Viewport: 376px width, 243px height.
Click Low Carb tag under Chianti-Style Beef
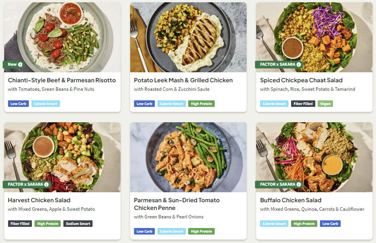click(18, 104)
